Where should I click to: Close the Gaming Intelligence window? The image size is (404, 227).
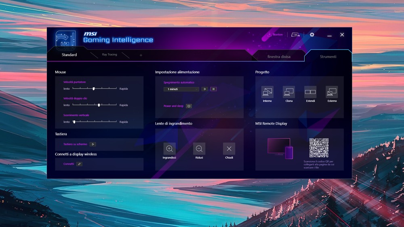[x=342, y=35]
